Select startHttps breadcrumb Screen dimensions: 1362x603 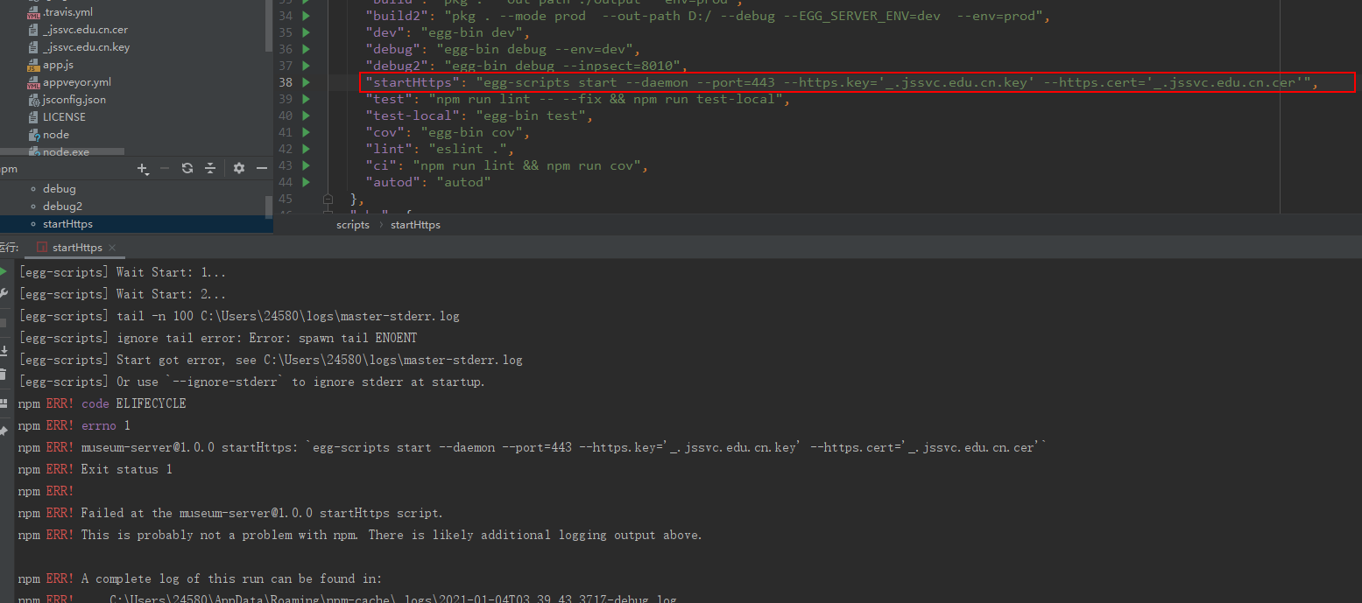415,225
